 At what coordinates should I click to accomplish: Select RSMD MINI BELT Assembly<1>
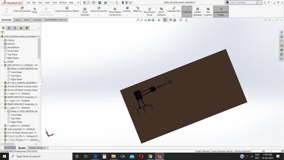(x=22, y=97)
